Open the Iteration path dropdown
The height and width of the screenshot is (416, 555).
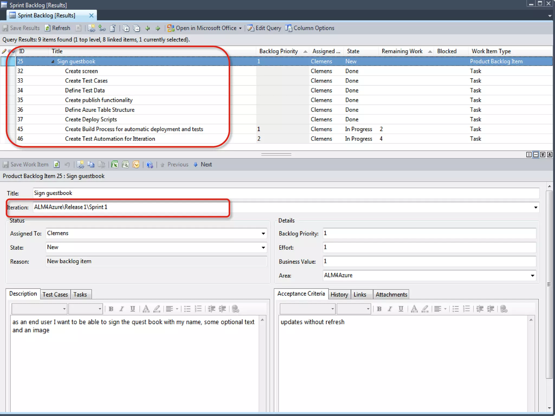tap(535, 207)
